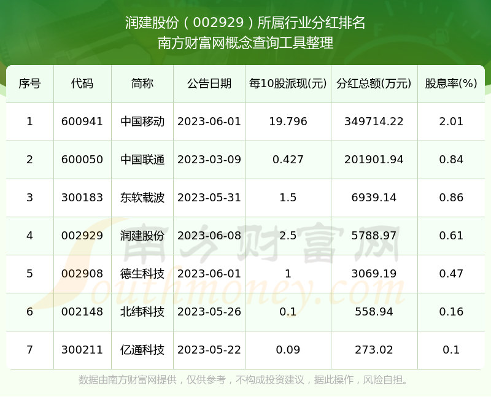Click total dividend 558.94

(x=374, y=312)
